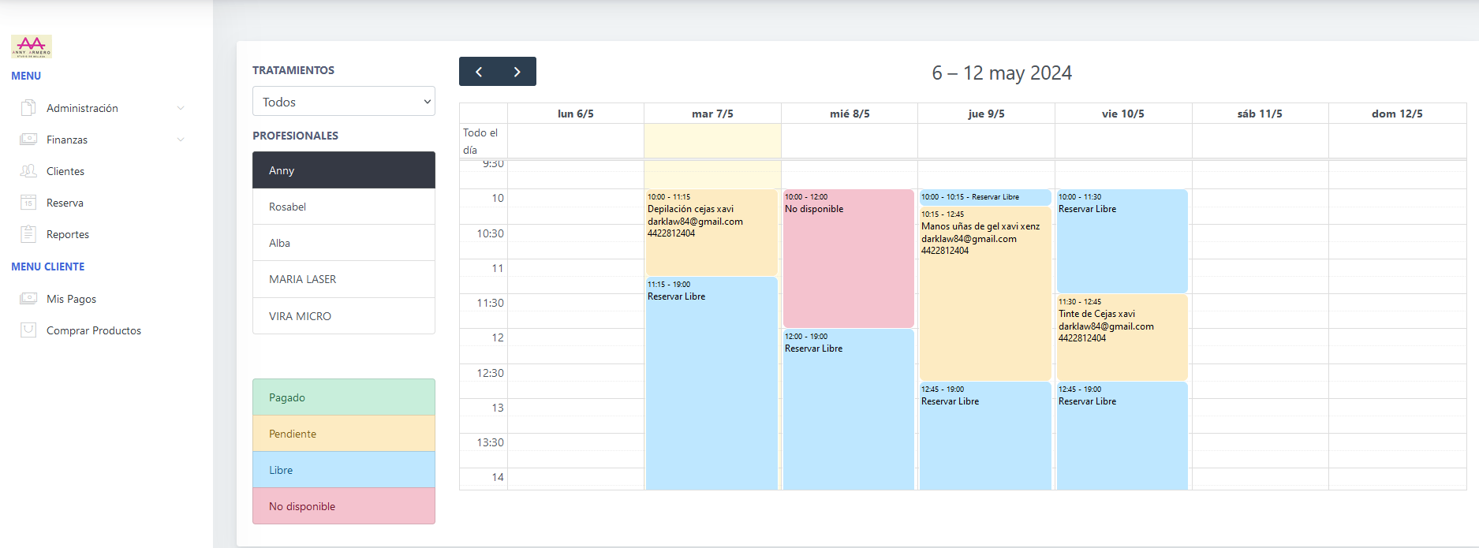Select professional VIRA MICRO
1479x548 pixels.
tap(344, 316)
